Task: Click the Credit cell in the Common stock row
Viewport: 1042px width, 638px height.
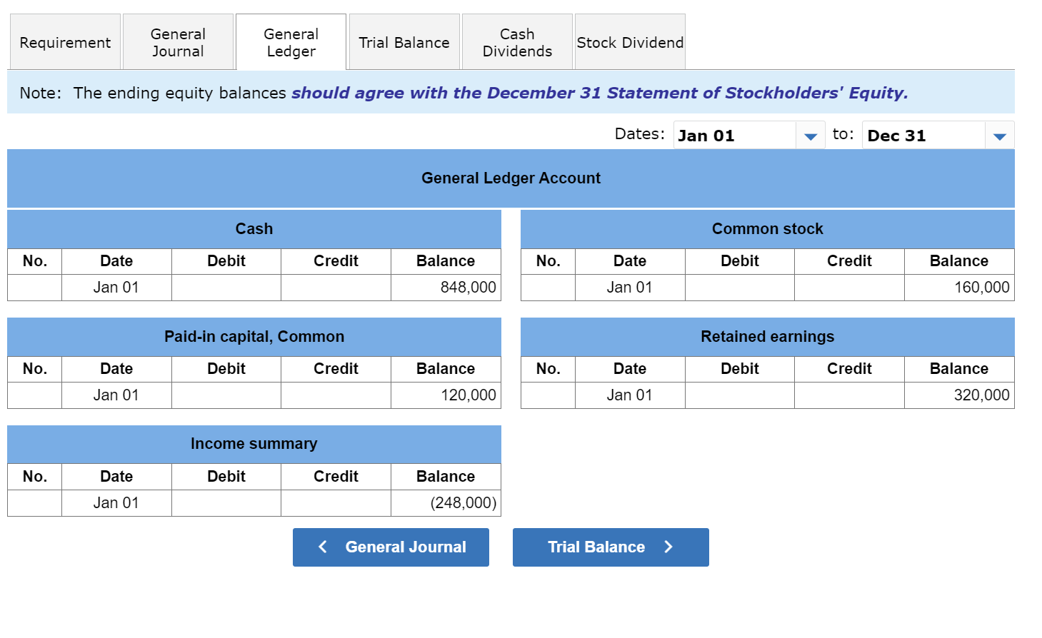Action: (848, 287)
